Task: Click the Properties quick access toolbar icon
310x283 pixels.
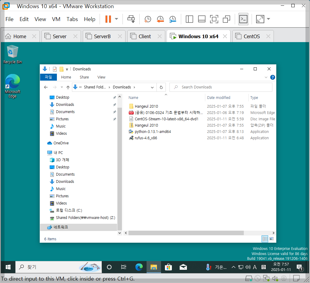Action: click(55, 69)
